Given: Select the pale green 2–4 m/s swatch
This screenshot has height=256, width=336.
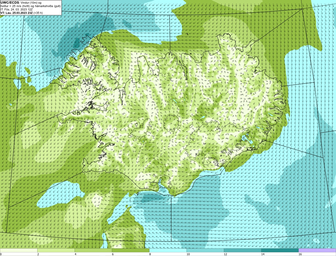Looking at the screenshot, I should [56, 251].
